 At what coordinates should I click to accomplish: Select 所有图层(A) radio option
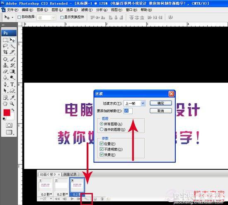(102, 124)
